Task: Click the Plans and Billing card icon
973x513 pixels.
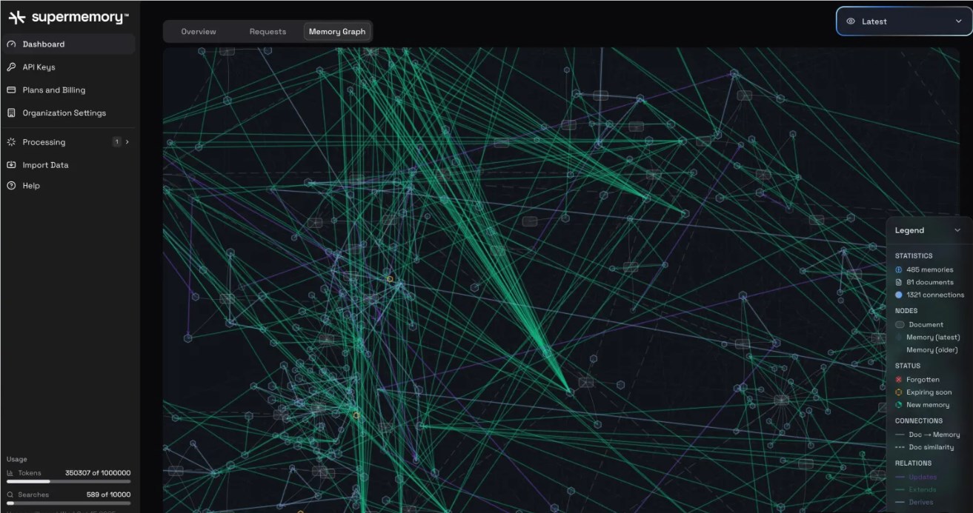Action: [11, 90]
